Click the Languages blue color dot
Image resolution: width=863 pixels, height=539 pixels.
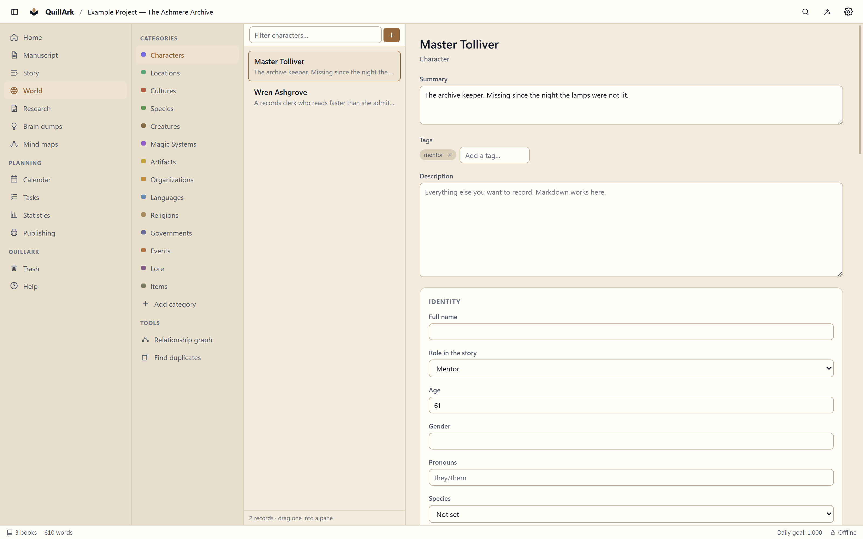[x=143, y=197]
